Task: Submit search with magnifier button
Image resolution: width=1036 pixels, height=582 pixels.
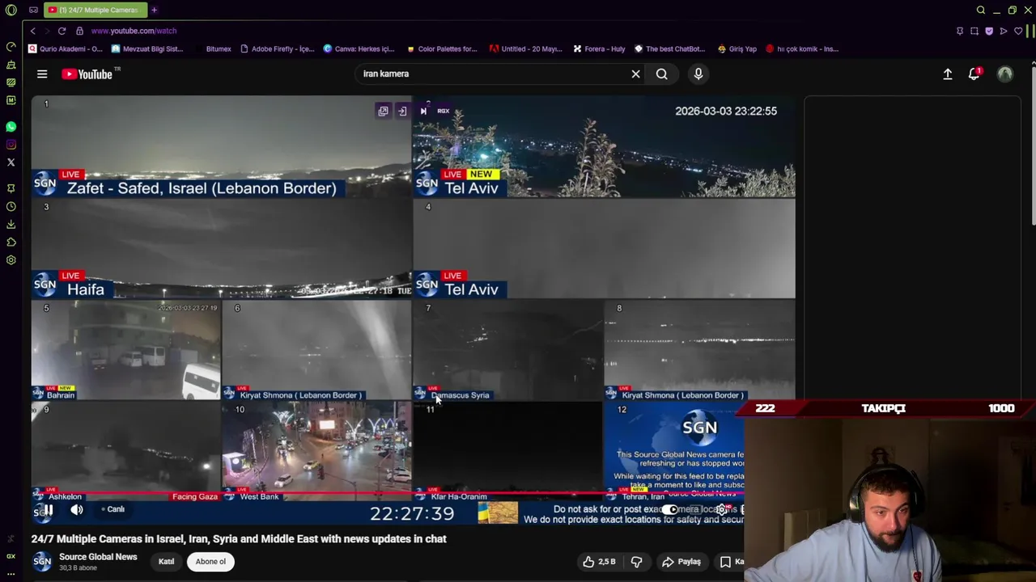Action: [662, 74]
